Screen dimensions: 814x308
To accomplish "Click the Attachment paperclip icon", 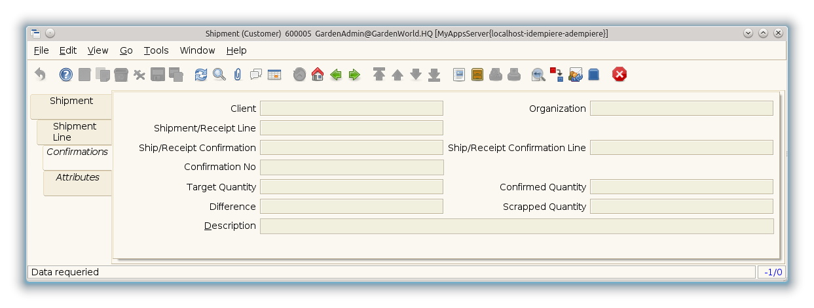I will click(237, 75).
